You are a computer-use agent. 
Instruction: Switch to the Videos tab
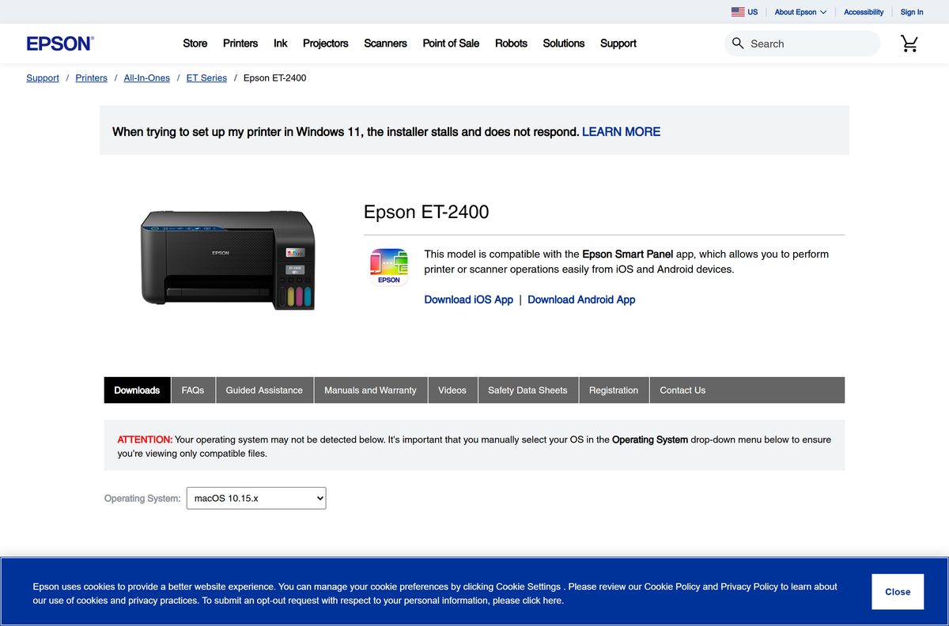point(452,390)
